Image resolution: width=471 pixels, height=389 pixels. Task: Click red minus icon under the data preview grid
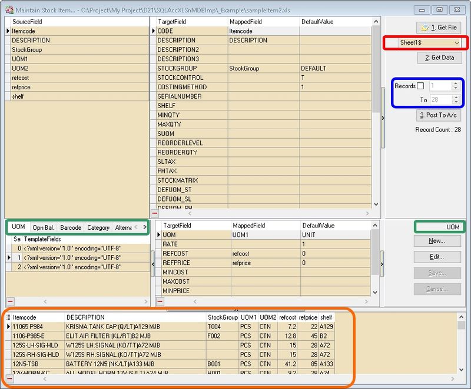(x=9, y=379)
